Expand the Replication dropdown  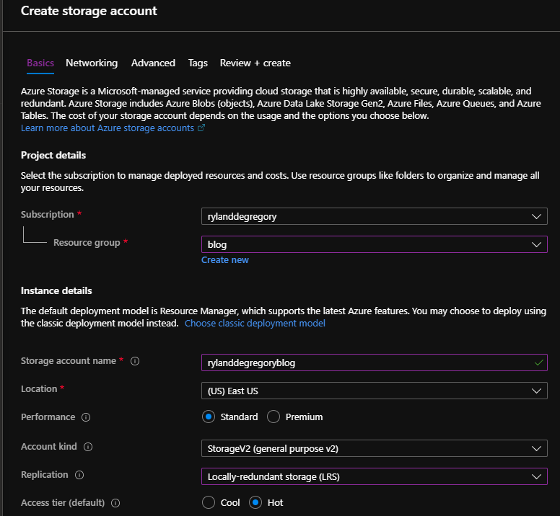(375, 476)
